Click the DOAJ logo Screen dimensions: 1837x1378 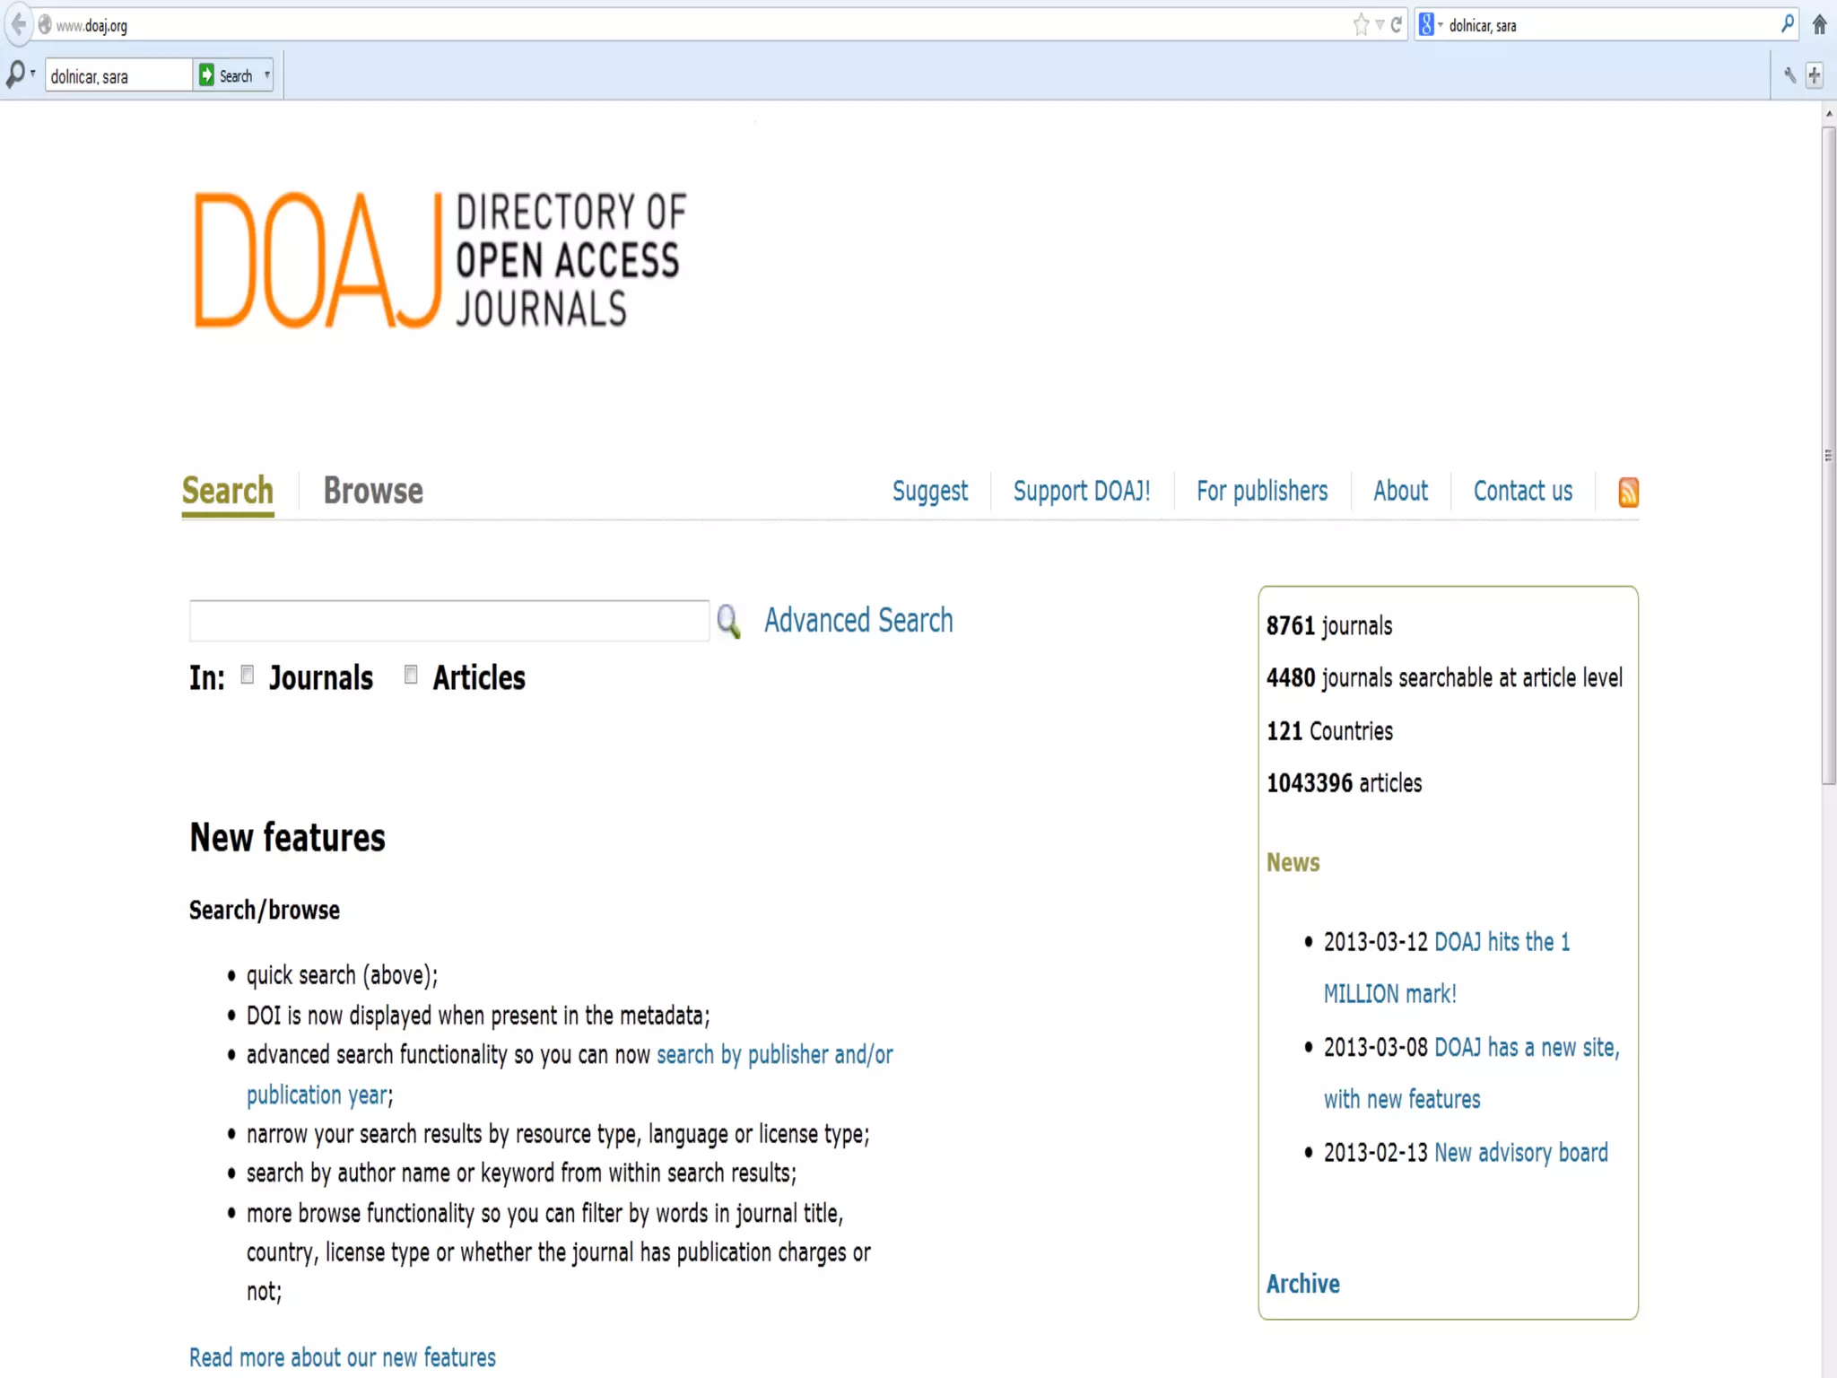coord(440,259)
